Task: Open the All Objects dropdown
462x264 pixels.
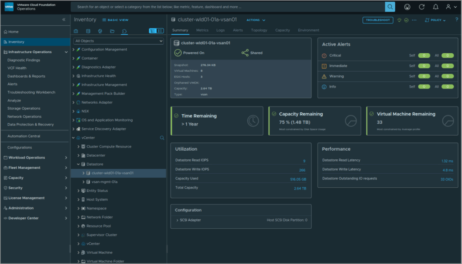Action: (x=119, y=41)
